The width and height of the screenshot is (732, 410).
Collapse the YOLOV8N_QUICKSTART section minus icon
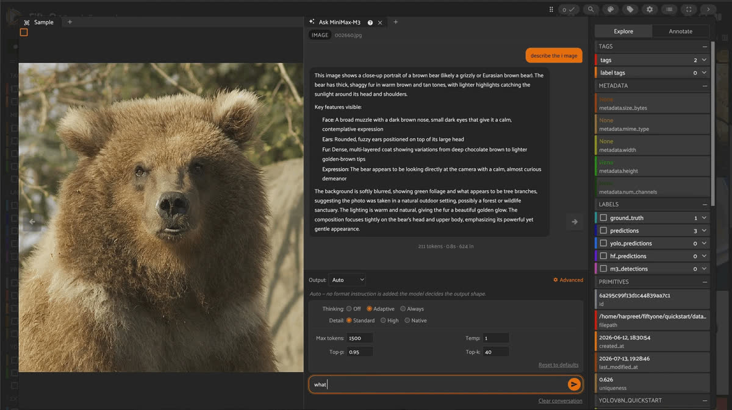coord(705,400)
